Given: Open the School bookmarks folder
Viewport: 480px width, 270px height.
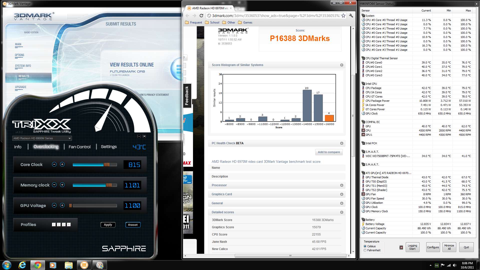Looking at the screenshot, I should coord(212,22).
